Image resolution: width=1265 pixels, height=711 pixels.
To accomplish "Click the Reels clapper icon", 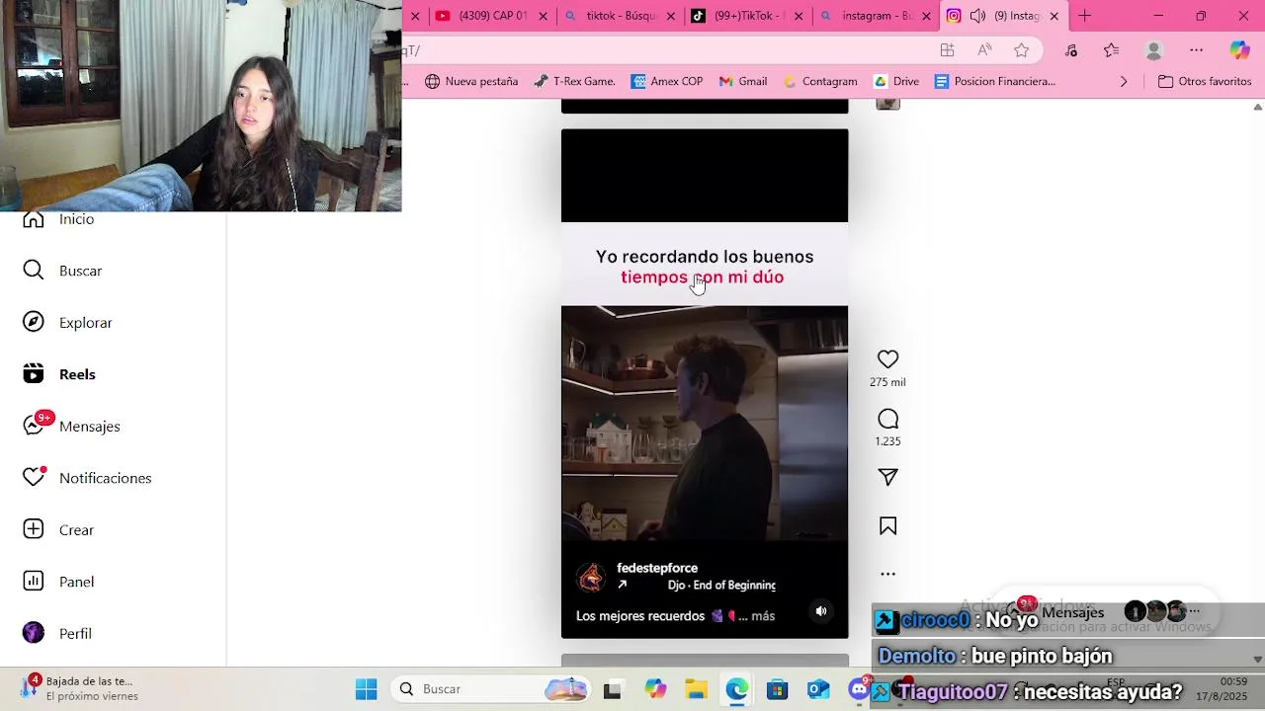I will point(34,374).
